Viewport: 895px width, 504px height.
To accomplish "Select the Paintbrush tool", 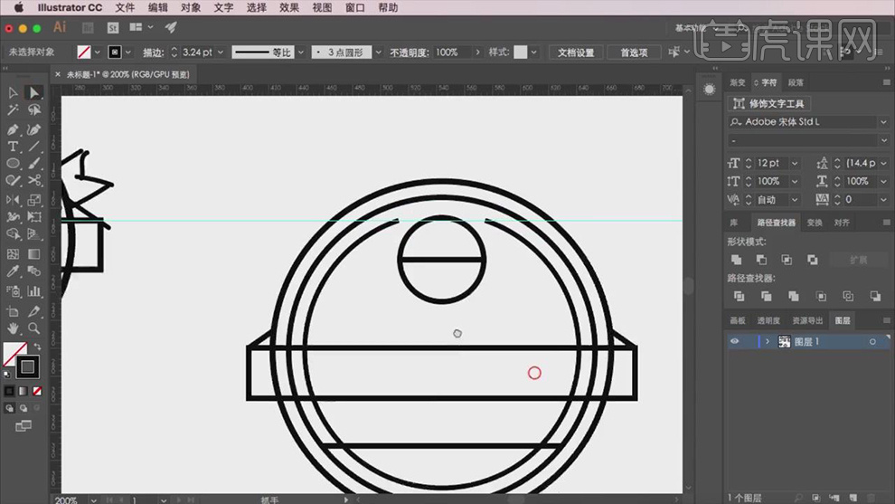I will pos(34,164).
